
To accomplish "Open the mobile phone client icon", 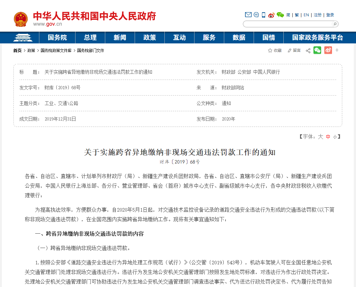I will (264, 15).
